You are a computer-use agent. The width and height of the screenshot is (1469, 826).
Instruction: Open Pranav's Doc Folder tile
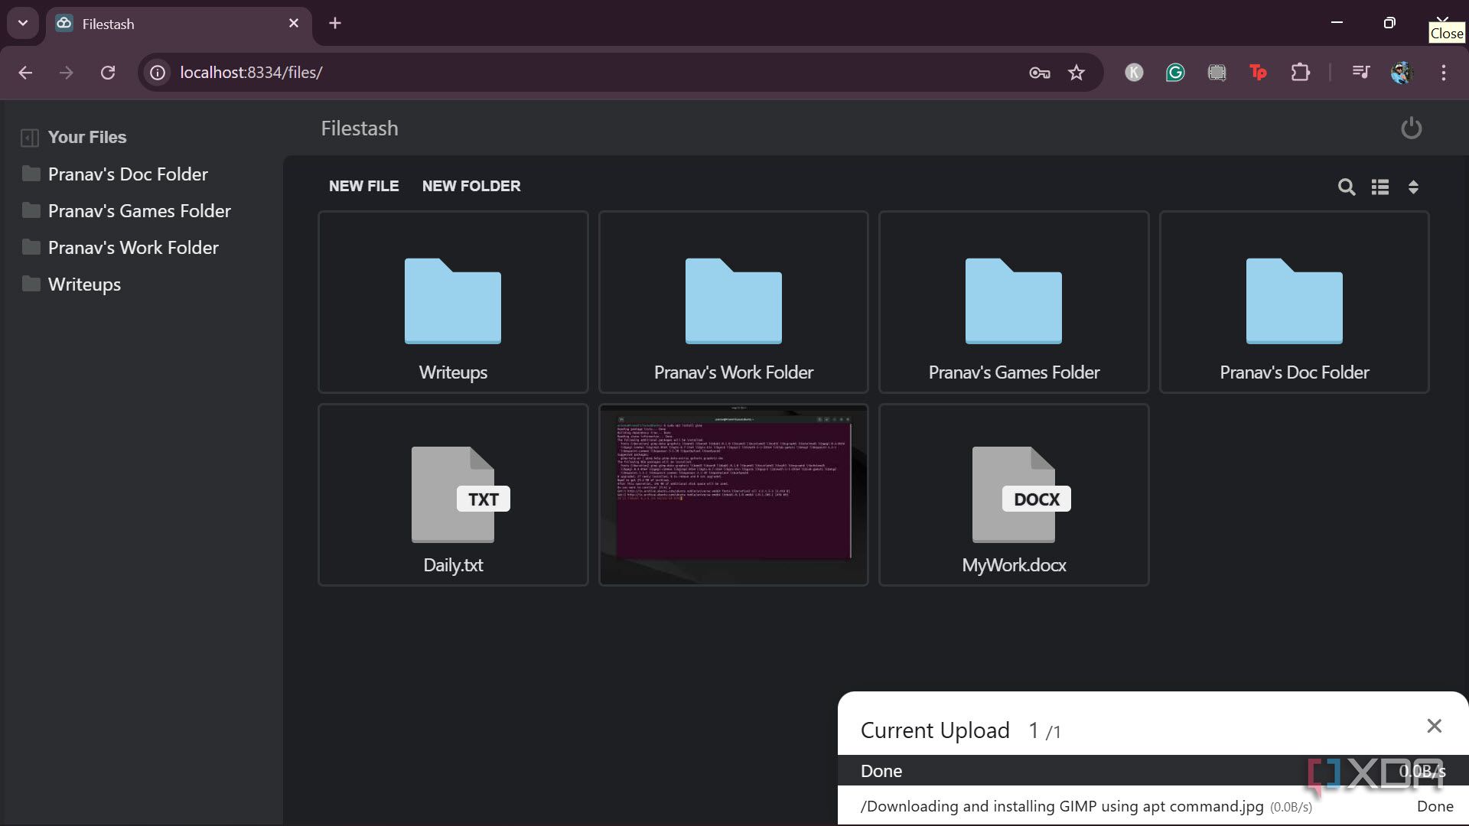(x=1294, y=302)
